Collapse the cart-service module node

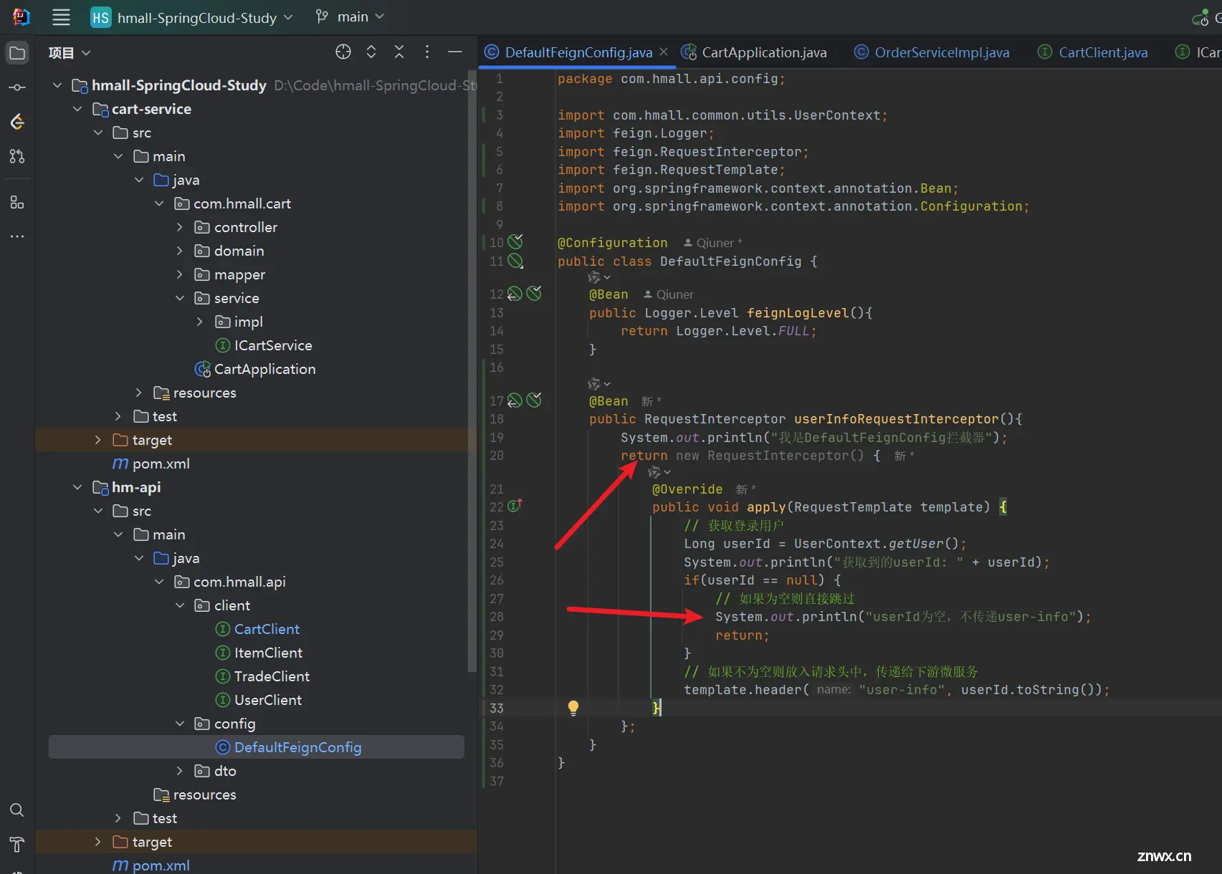pos(77,109)
